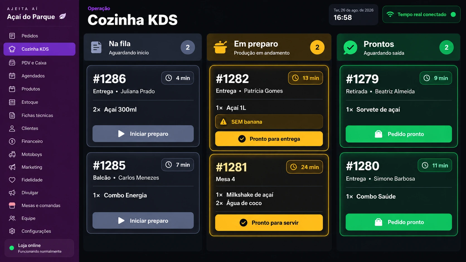Start preparing order #1286

pos(143,134)
